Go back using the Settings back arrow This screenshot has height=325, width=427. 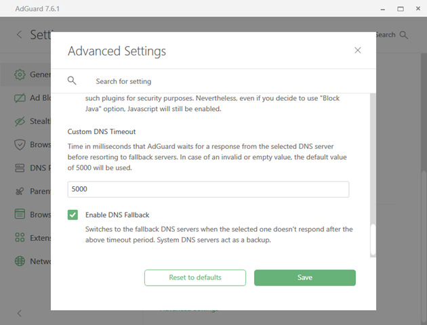point(19,35)
